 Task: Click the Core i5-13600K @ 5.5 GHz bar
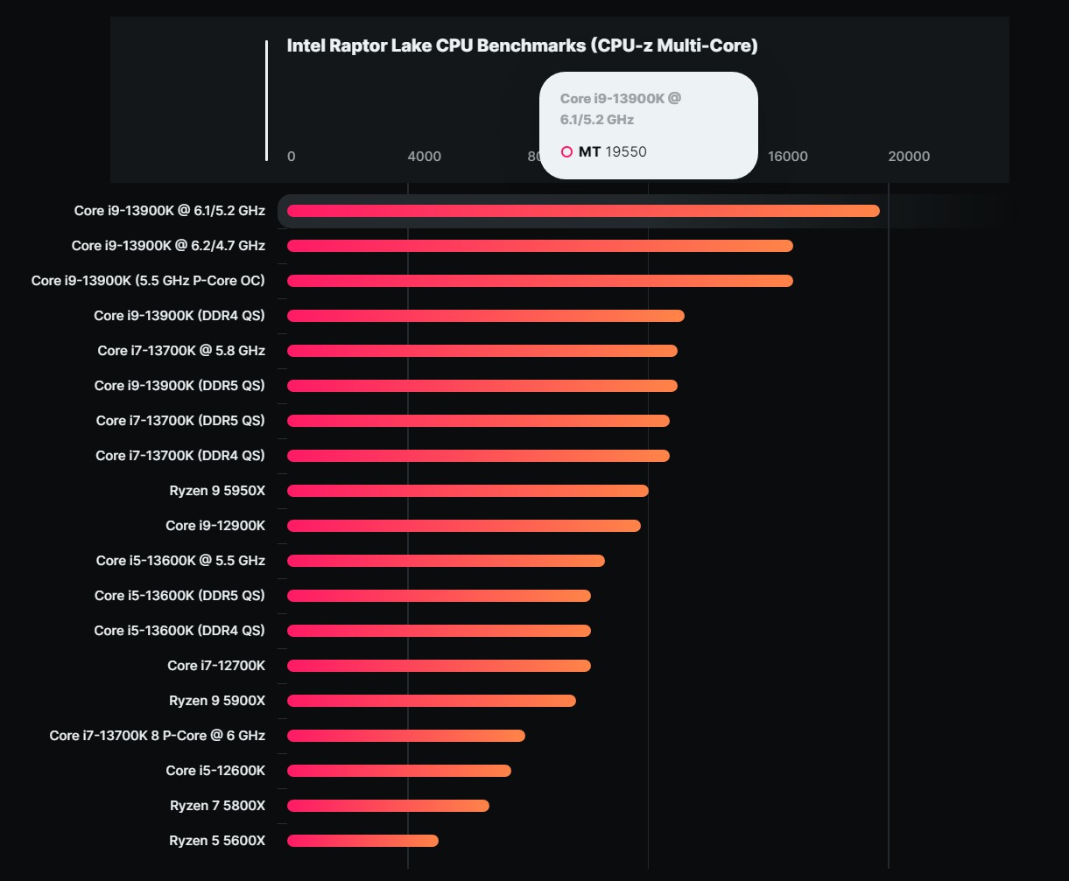coord(446,561)
